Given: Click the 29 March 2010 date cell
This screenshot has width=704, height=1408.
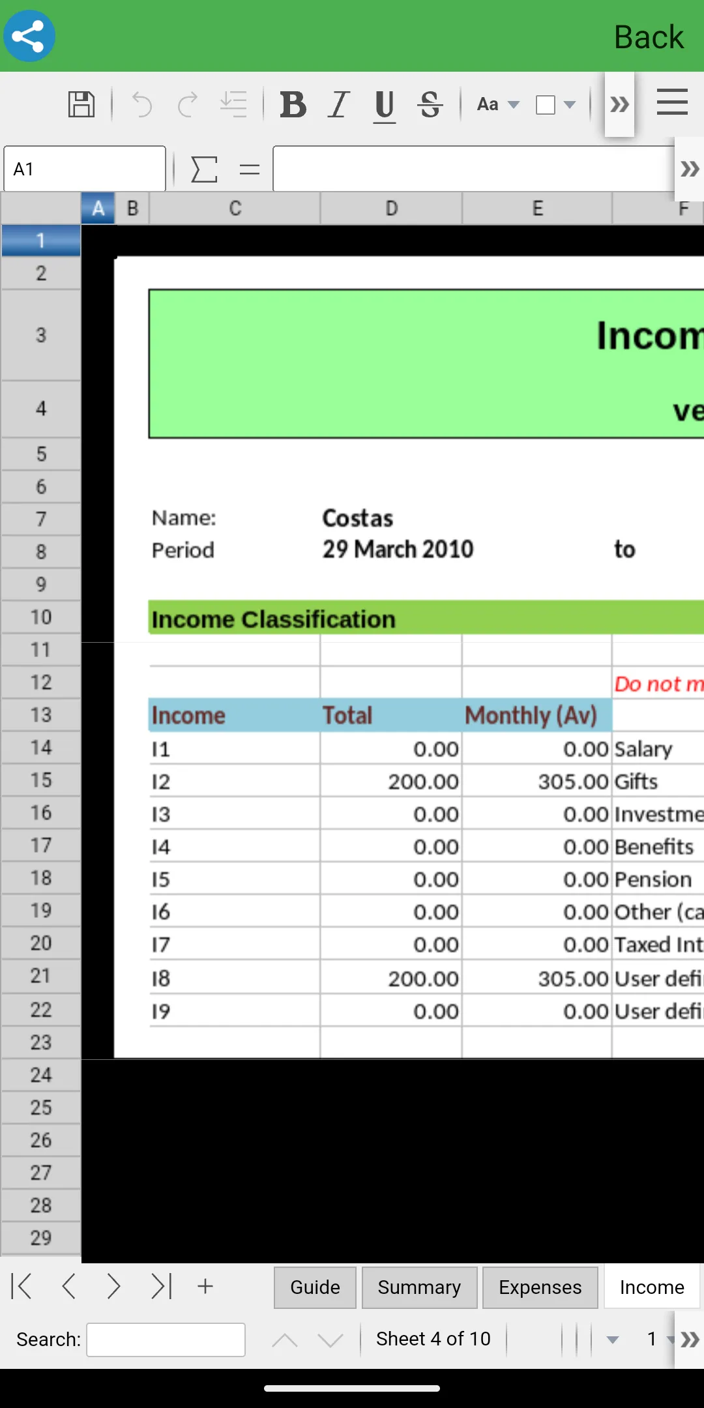Looking at the screenshot, I should coord(398,550).
